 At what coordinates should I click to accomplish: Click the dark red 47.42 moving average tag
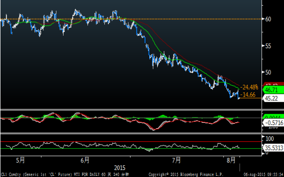(273, 84)
